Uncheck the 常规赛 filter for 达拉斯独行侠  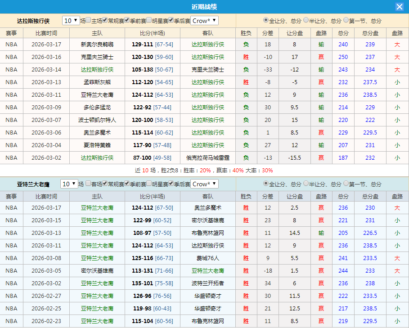[x=104, y=20]
